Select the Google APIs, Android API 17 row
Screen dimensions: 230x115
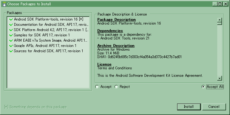[x=48, y=46]
